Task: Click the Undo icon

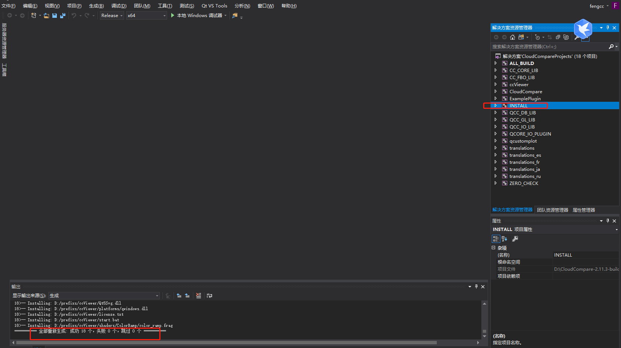Action: tap(74, 16)
